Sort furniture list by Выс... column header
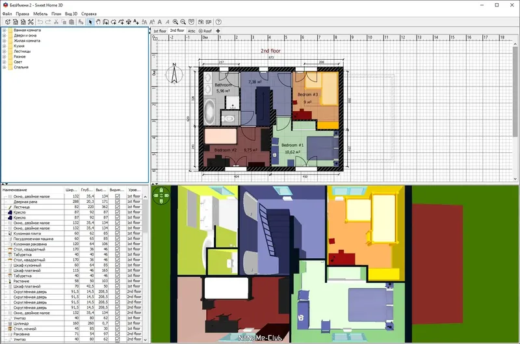The image size is (520, 344). pyautogui.click(x=101, y=190)
